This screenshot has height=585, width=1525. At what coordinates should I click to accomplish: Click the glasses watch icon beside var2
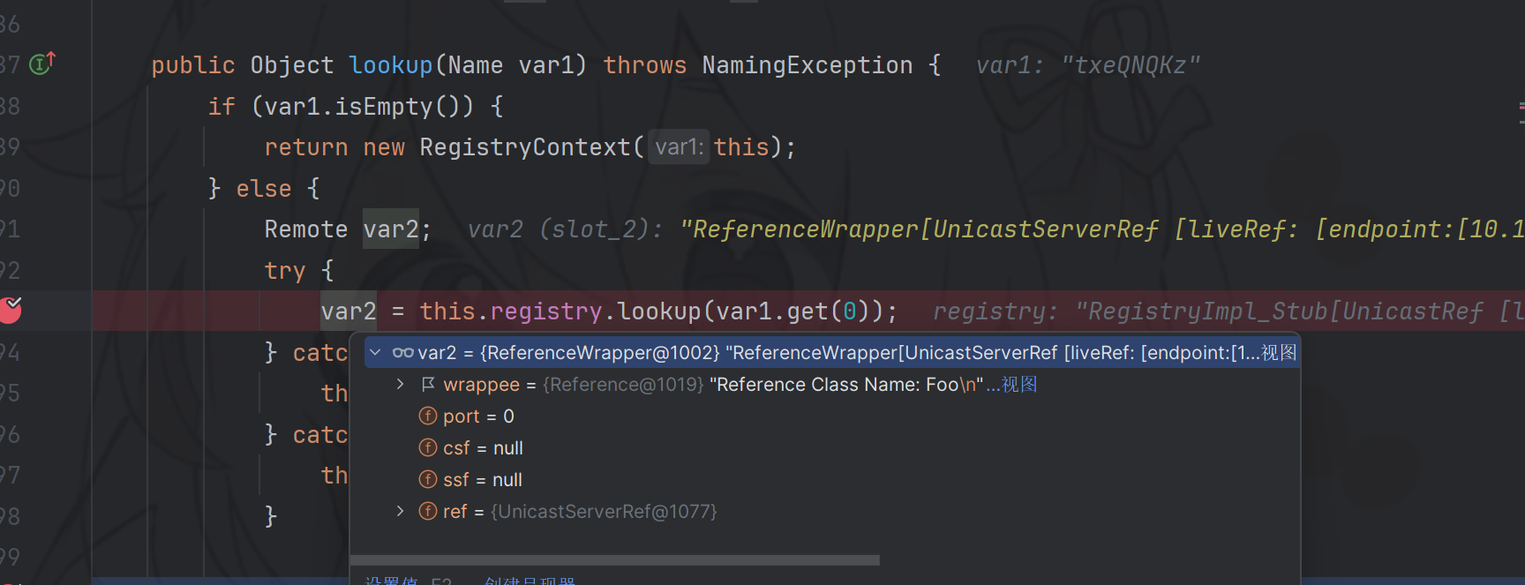coord(402,353)
